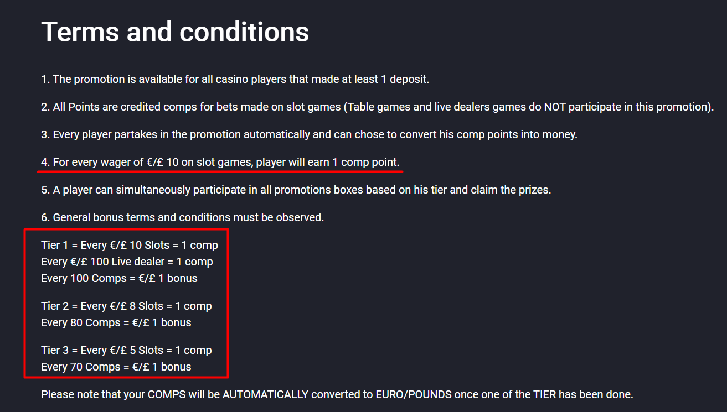Screen dimensions: 727x412
Task: Click the "Tier 3 = Every €/£ 5 Slots" line
Action: pos(126,350)
